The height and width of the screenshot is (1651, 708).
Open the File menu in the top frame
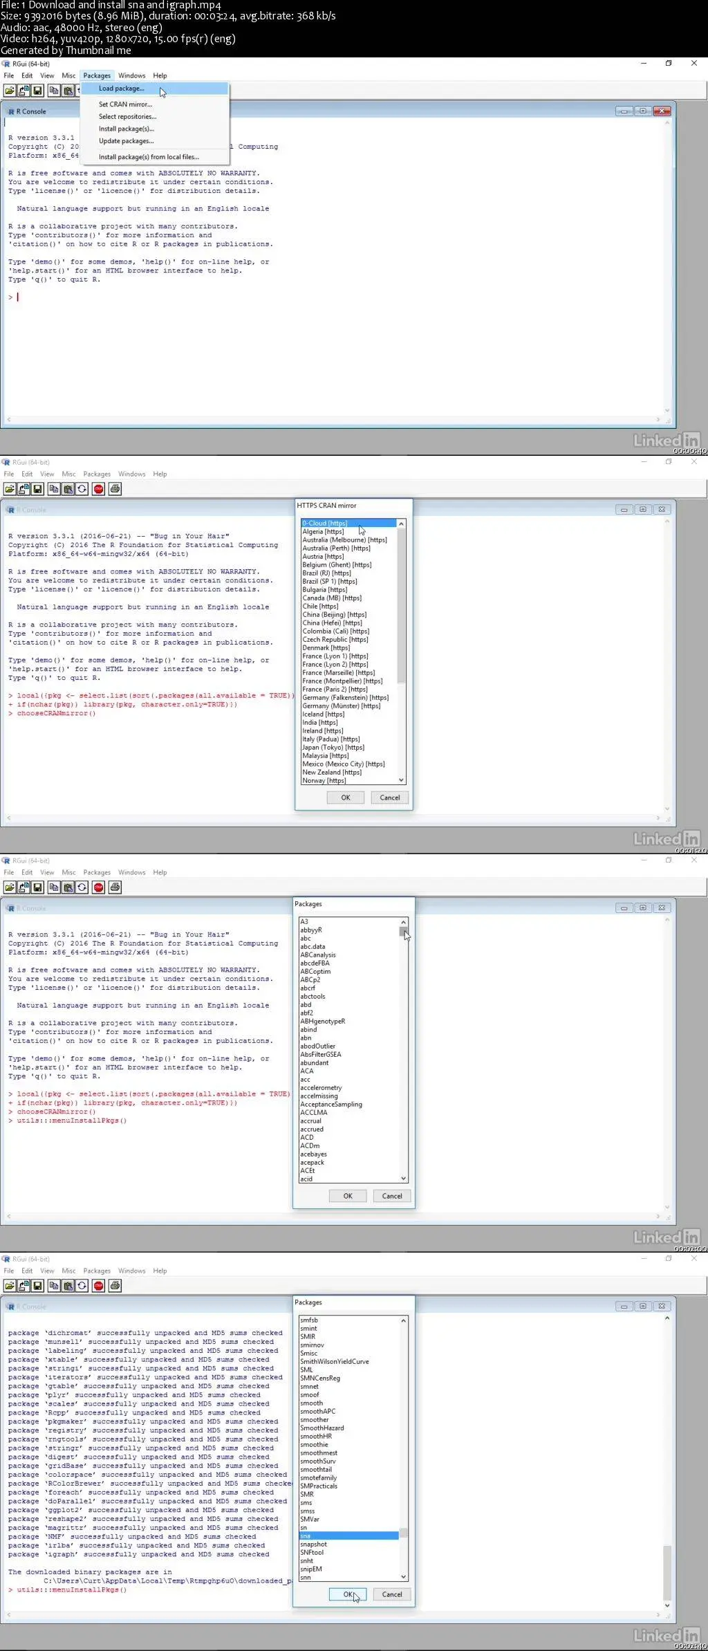click(9, 75)
